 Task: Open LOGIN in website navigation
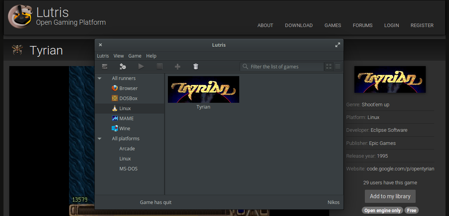coord(392,26)
